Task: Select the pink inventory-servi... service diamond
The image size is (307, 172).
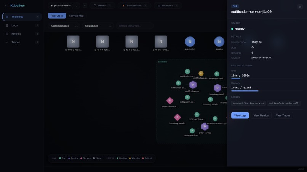Action: (x=177, y=117)
